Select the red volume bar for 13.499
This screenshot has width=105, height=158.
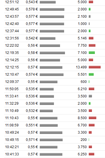coord(95,67)
